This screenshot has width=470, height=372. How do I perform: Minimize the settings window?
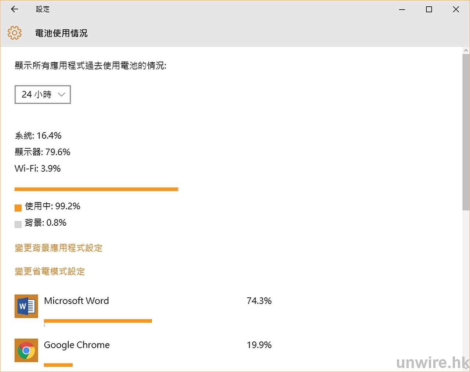[402, 10]
